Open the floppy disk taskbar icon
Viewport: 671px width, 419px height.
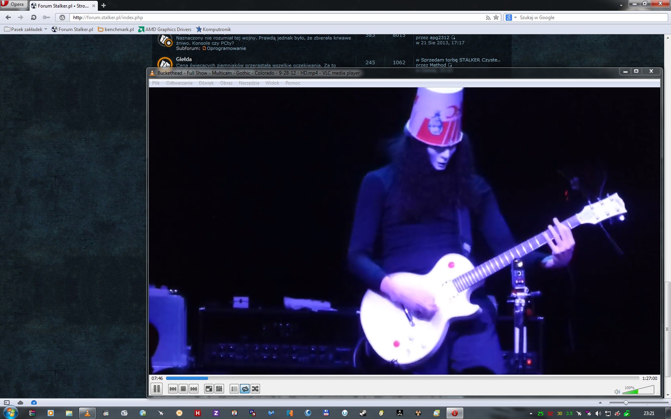(x=326, y=413)
